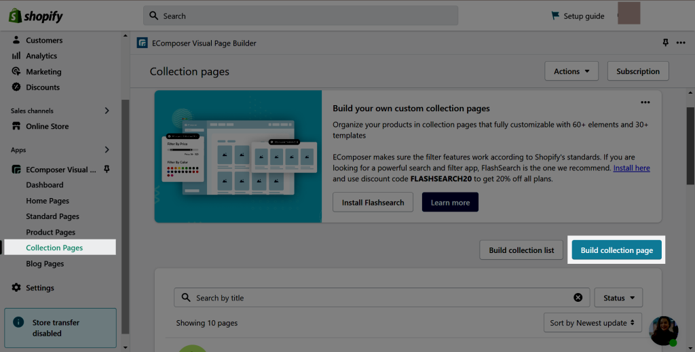This screenshot has height=352, width=695.
Task: Clear the Search by title field
Action: [578, 298]
